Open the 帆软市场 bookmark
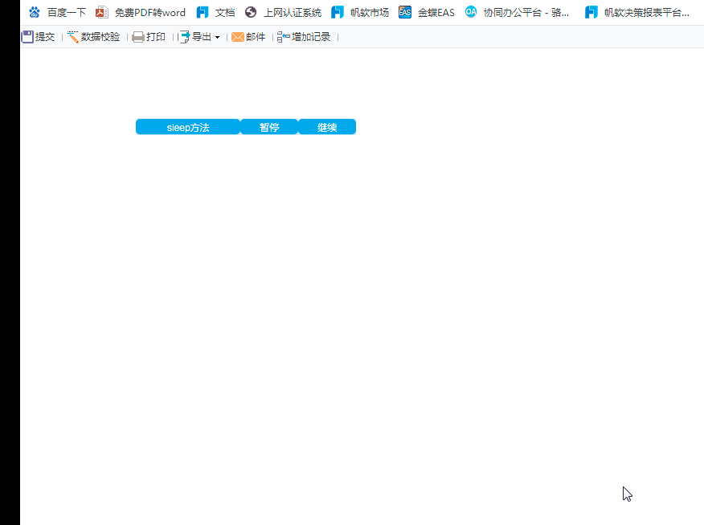The image size is (704, 525). click(360, 13)
